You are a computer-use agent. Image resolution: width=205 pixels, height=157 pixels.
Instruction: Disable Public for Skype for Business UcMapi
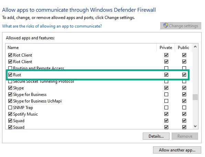pos(184,101)
